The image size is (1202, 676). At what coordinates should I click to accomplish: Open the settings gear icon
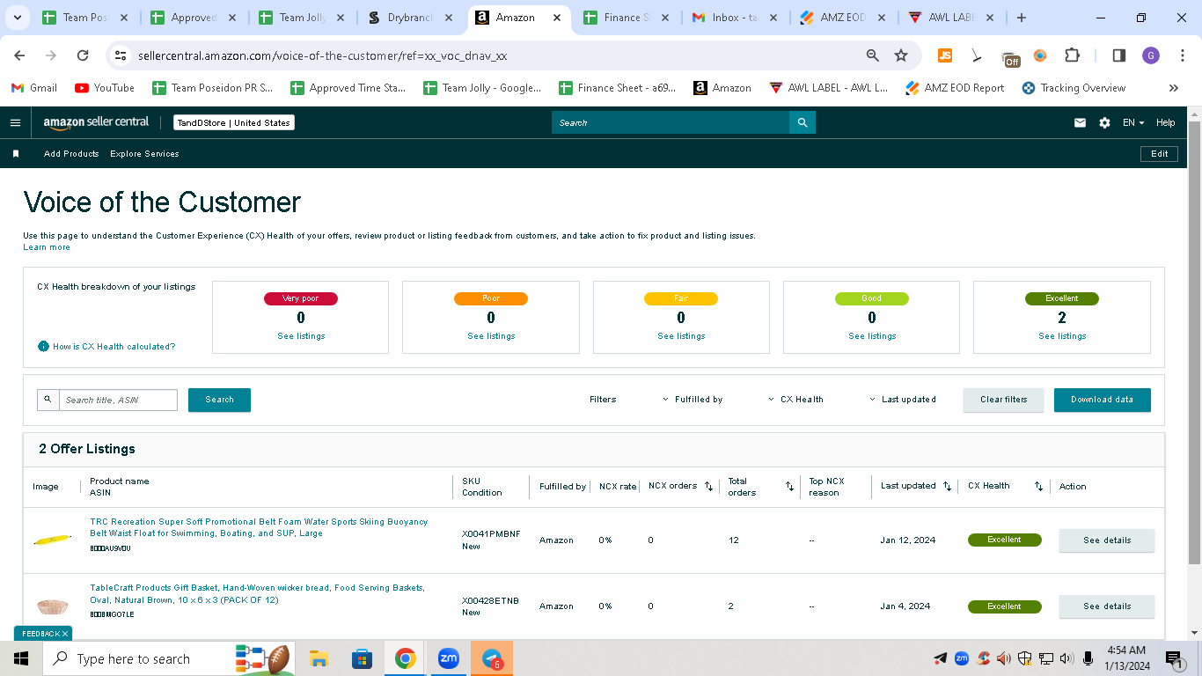point(1104,122)
